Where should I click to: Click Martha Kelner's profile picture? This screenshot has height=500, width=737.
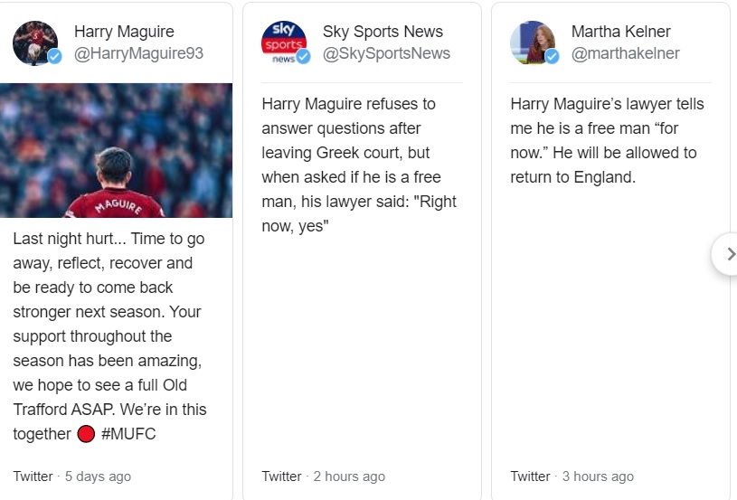[x=532, y=42]
